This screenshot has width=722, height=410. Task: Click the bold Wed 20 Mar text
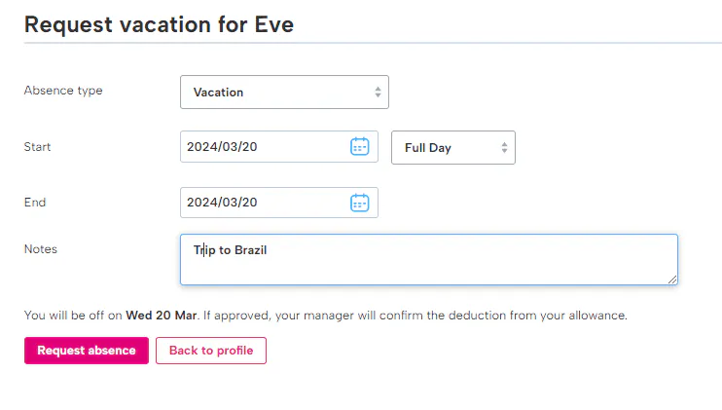point(162,316)
